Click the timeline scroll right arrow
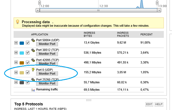This screenshot has height=110, width=172. tap(159, 10)
